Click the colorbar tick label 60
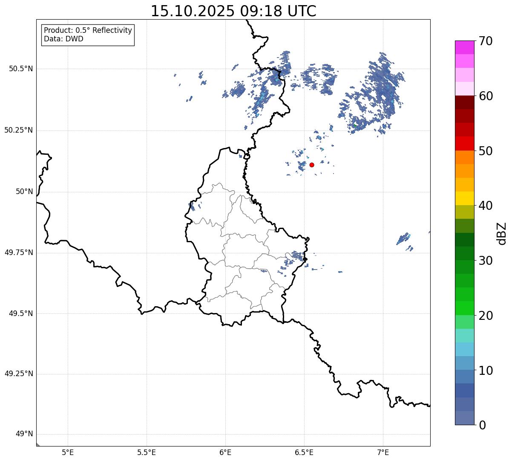Image resolution: width=512 pixels, height=461 pixels. 486,96
